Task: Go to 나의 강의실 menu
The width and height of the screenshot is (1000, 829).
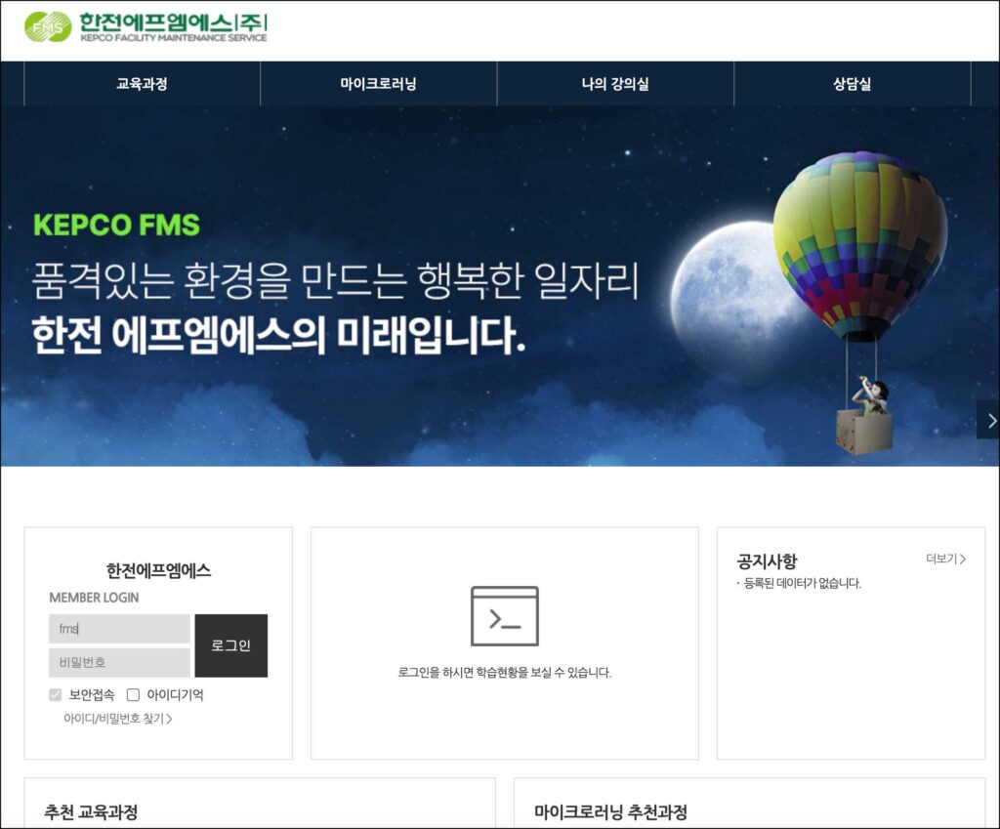Action: click(x=615, y=84)
